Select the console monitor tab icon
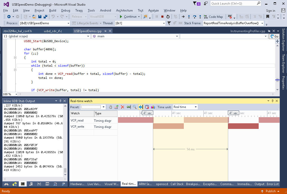This screenshot has width=287, height=194. coord(23,184)
